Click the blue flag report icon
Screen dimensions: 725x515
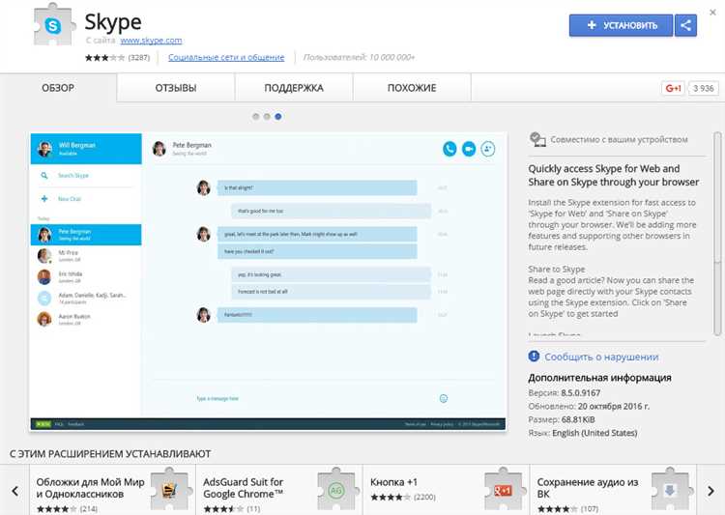535,357
